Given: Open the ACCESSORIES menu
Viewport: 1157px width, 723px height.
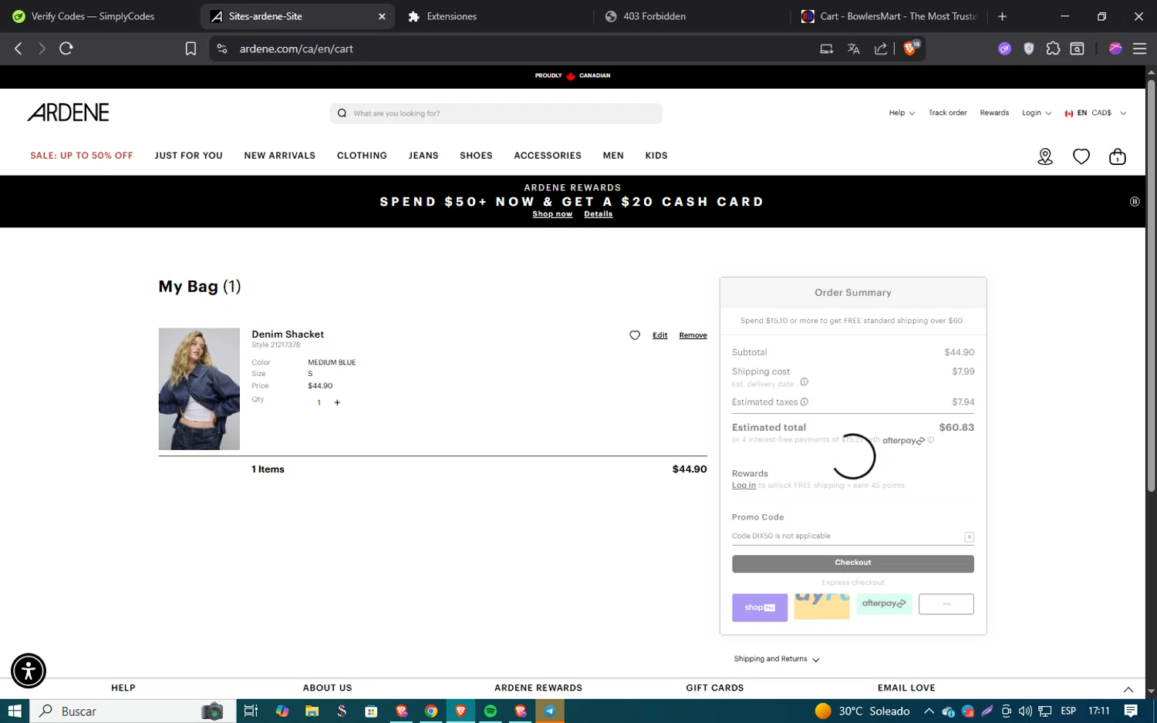Looking at the screenshot, I should (548, 156).
